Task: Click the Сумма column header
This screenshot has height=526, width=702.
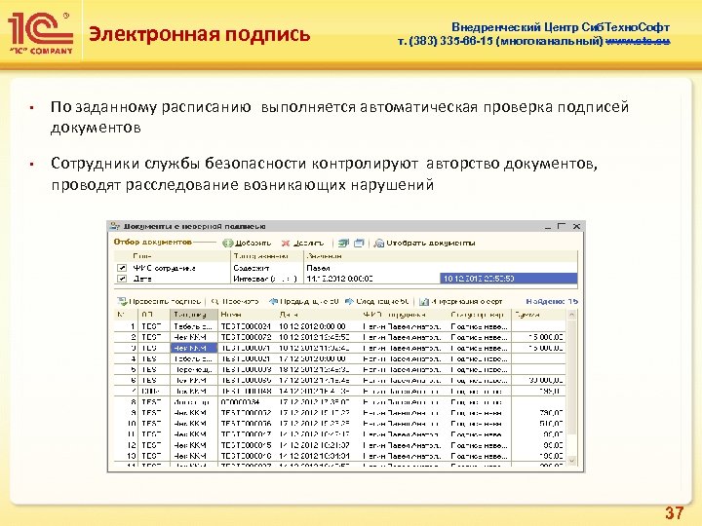Action: pyautogui.click(x=538, y=315)
